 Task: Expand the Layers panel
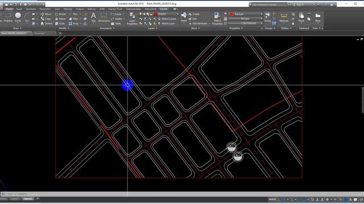tap(152, 28)
